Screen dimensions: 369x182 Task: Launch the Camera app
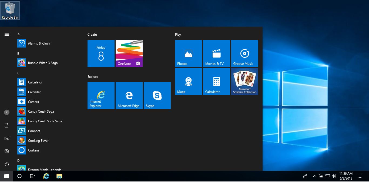49,102
